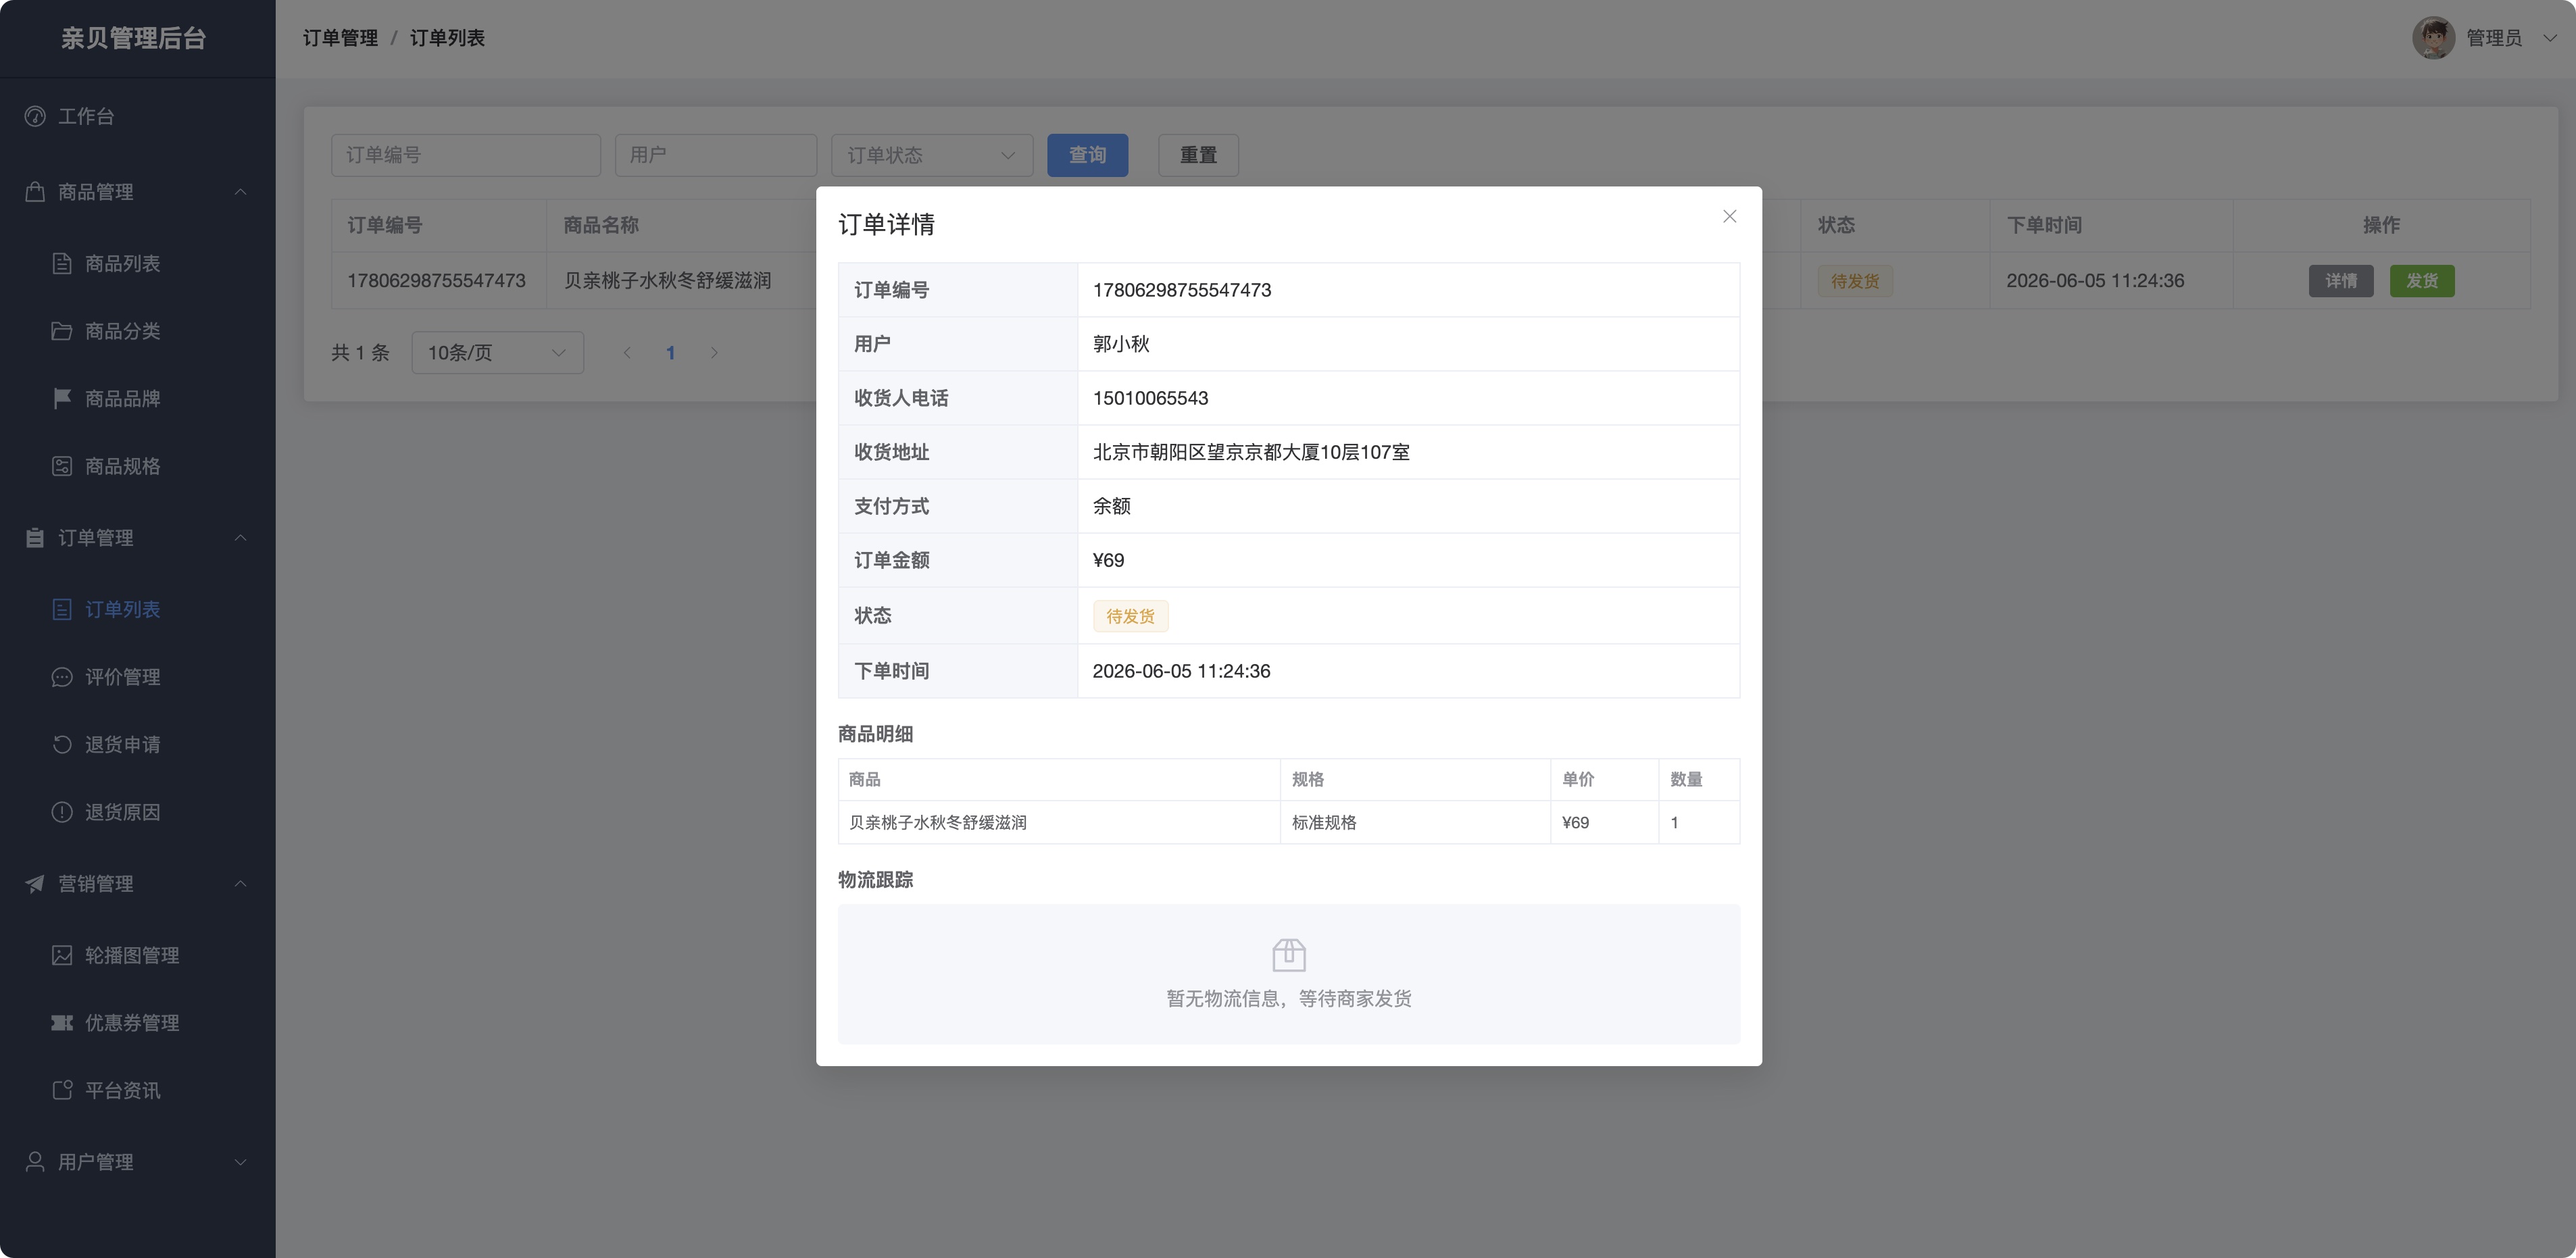Click the 待发货 status tag in dialog
This screenshot has height=1258, width=2576.
(x=1130, y=616)
